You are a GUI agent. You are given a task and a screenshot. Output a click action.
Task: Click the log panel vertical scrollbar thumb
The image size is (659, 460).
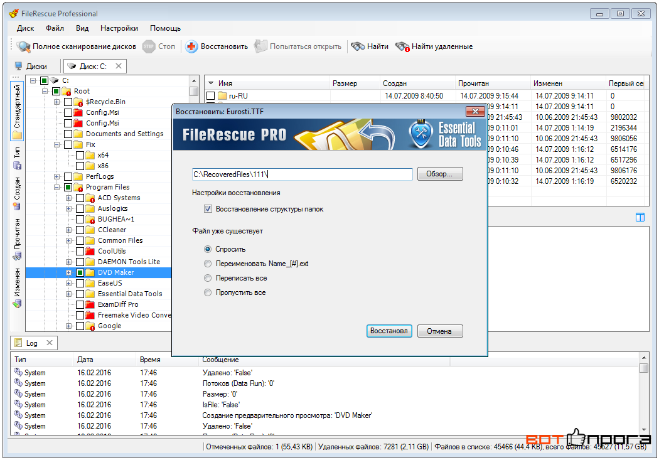(643, 368)
